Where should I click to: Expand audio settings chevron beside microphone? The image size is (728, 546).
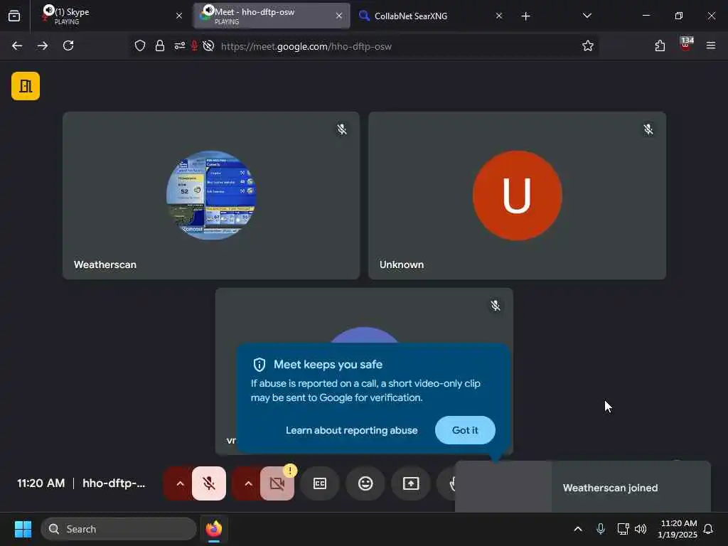pyautogui.click(x=180, y=483)
